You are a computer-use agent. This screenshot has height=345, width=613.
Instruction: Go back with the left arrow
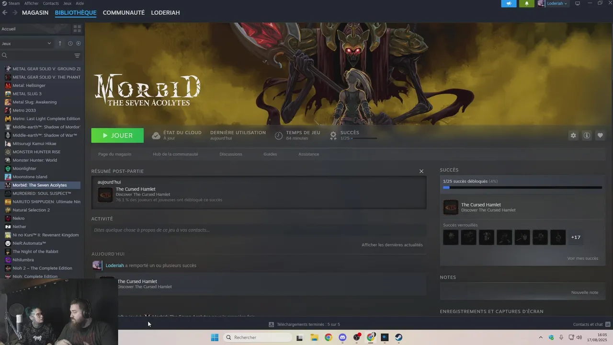(x=5, y=12)
